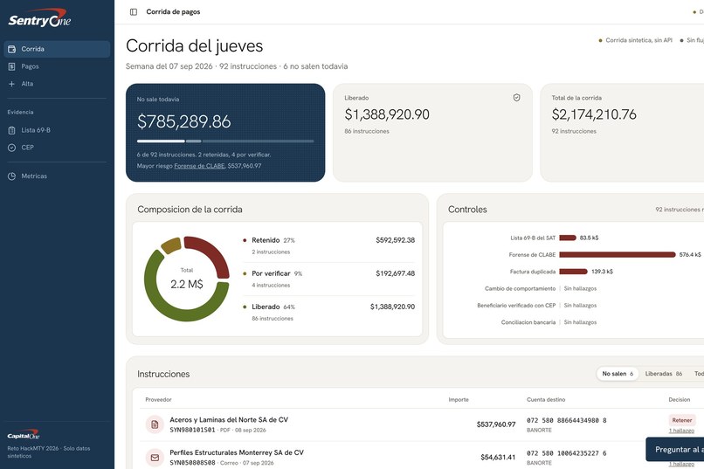Click the Decision column header
Screen dimensions: 704x469
coord(680,399)
